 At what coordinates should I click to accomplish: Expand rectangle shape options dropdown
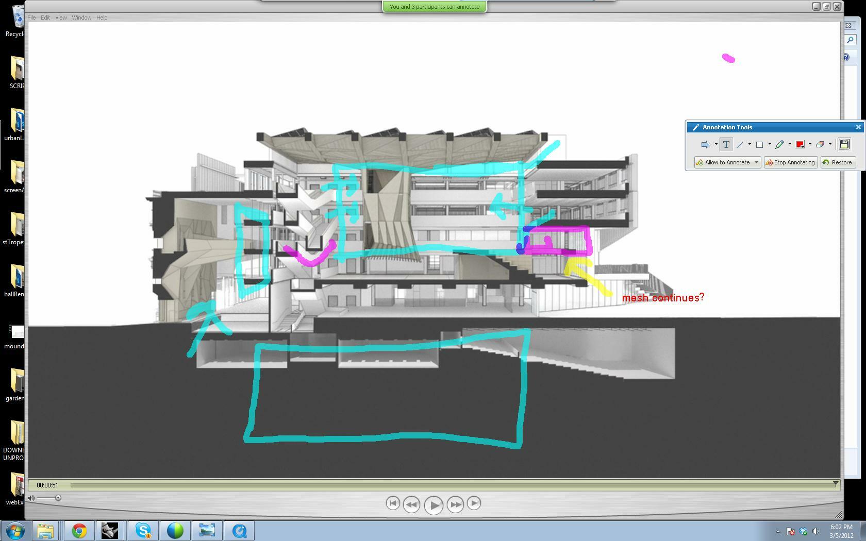coord(770,145)
